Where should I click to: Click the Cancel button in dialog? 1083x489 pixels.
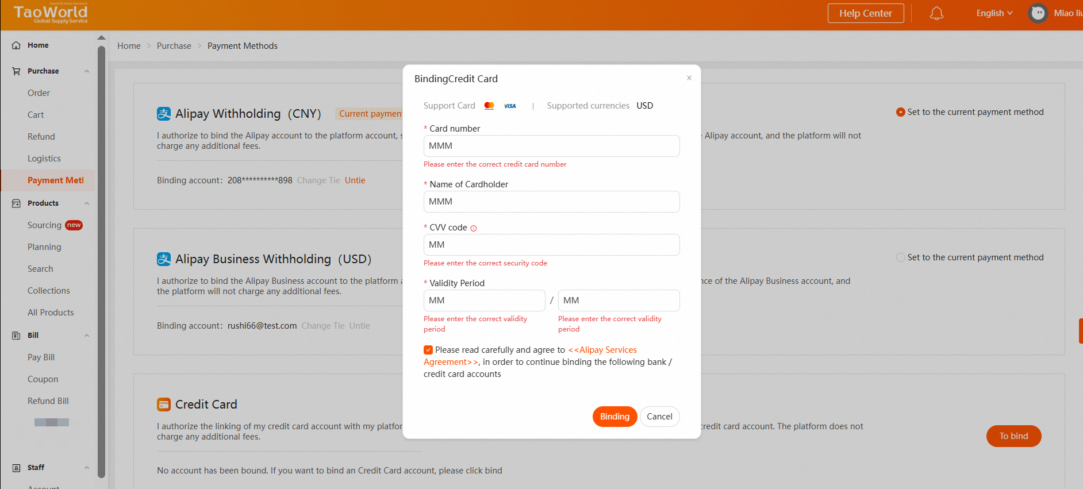[659, 417]
